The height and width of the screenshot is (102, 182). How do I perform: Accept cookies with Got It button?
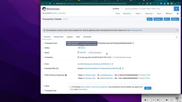[x=148, y=88]
